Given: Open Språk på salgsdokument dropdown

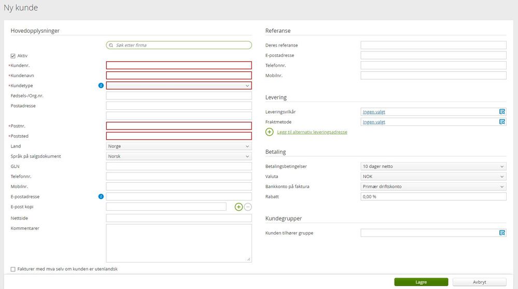Looking at the screenshot, I should click(179, 156).
